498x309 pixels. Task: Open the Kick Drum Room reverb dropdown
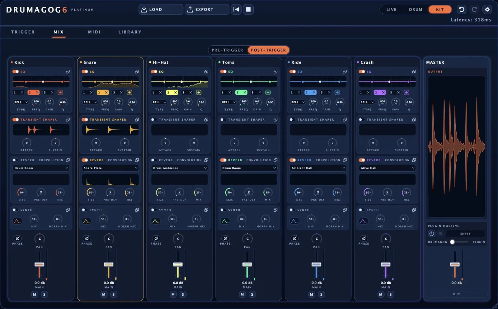[41, 168]
